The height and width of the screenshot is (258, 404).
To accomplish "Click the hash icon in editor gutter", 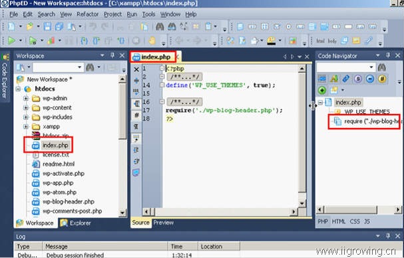I will point(136,115).
